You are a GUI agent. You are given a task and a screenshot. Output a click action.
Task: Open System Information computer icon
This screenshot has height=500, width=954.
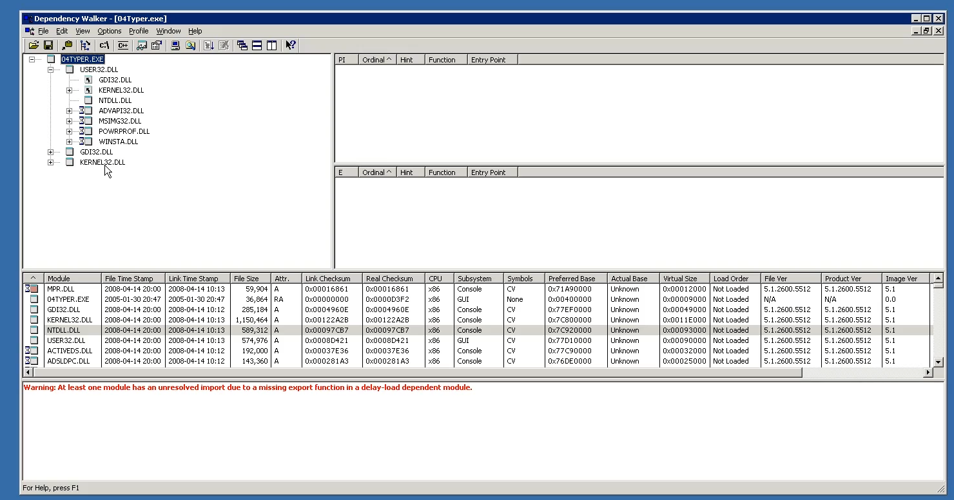(175, 45)
